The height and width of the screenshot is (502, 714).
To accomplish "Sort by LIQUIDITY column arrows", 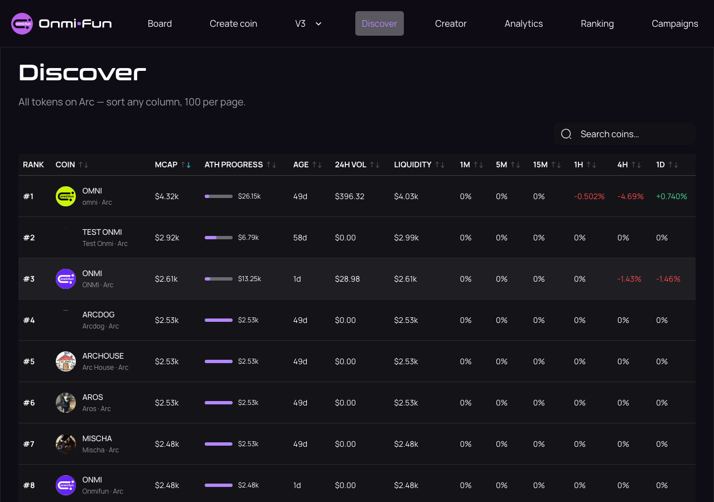I will point(440,165).
